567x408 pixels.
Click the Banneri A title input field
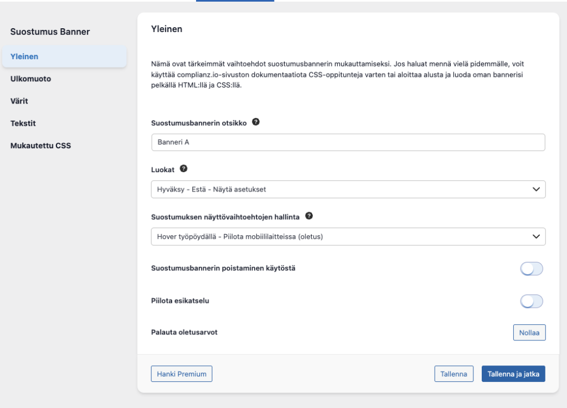[348, 142]
